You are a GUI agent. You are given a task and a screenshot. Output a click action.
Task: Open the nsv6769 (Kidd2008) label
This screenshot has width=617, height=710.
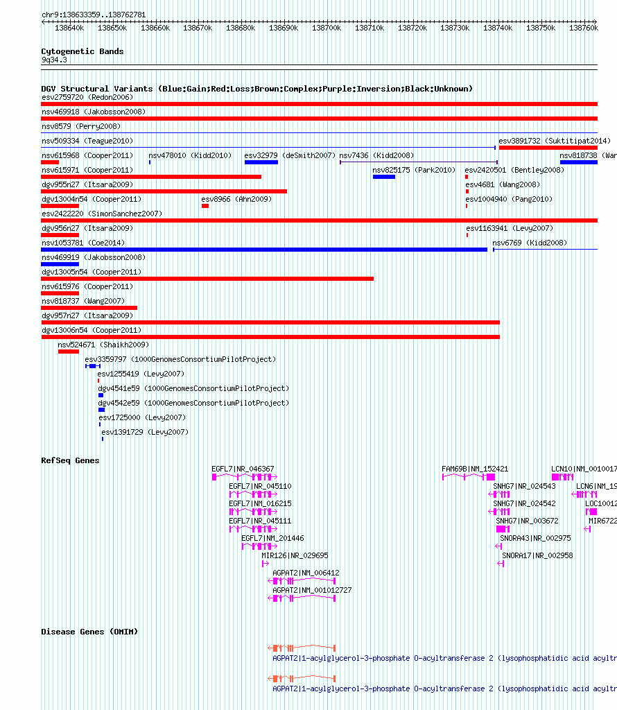[530, 243]
